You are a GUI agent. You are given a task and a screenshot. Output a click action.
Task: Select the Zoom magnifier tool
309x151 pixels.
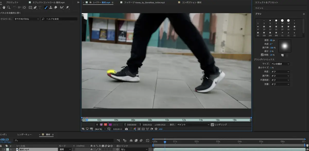(9, 7)
